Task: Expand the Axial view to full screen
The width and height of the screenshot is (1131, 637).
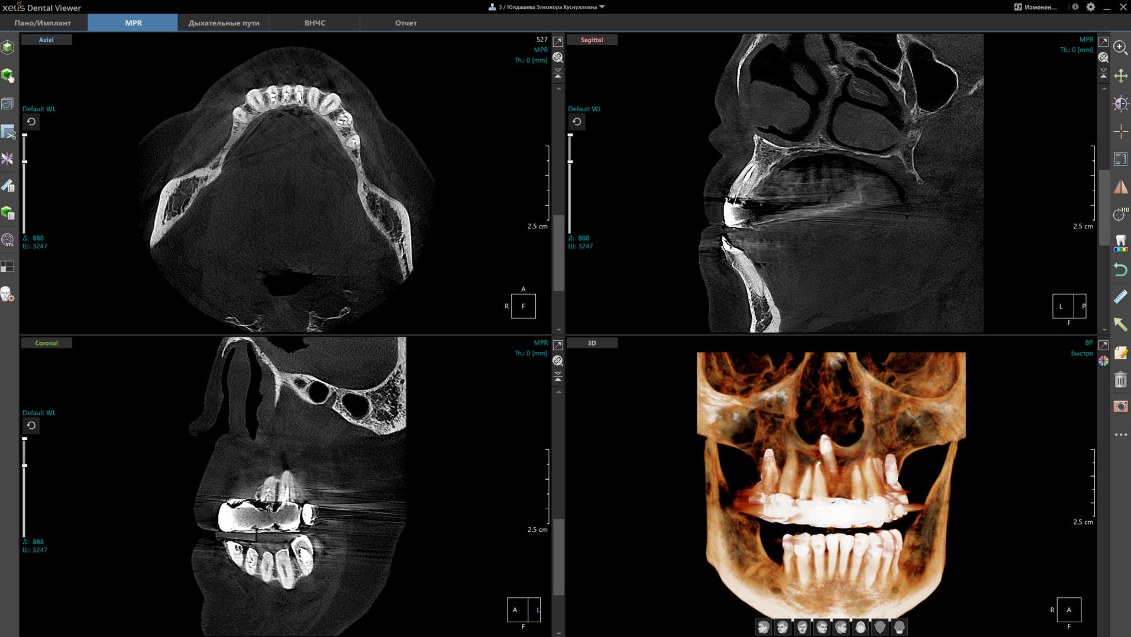Action: click(x=558, y=41)
